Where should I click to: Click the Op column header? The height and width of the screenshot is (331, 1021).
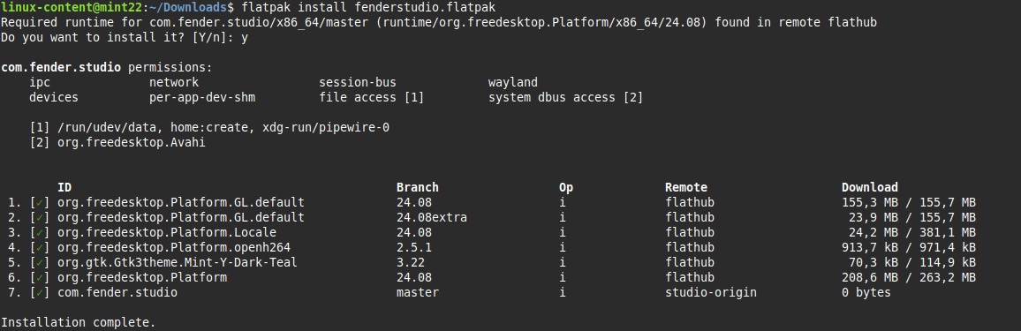(x=566, y=187)
